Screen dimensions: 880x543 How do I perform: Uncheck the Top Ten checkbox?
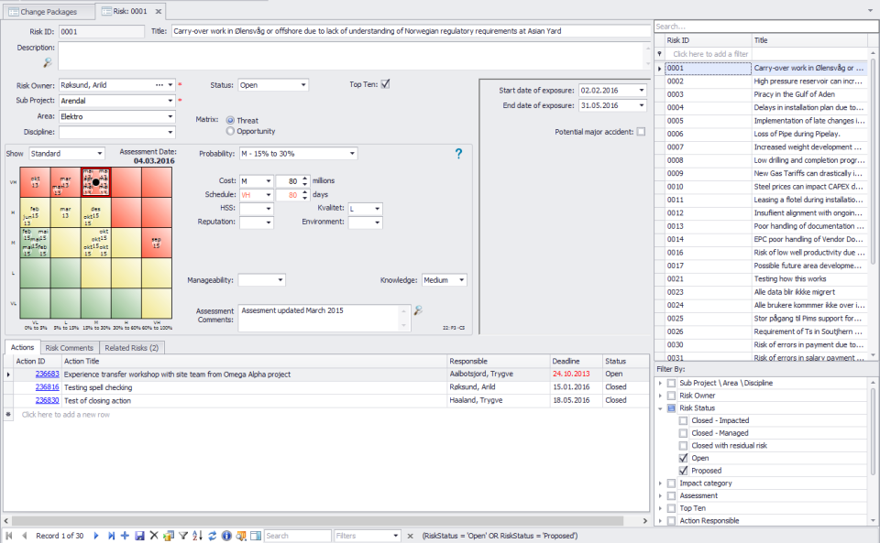(x=385, y=84)
